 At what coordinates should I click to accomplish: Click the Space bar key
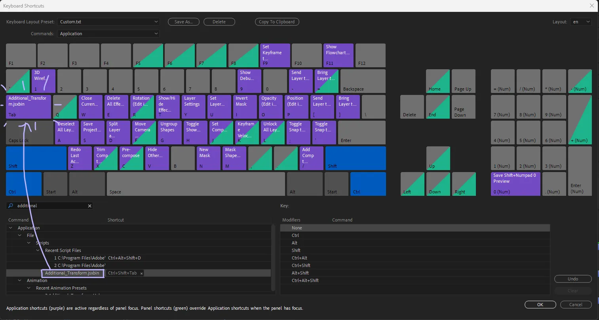[196, 184]
